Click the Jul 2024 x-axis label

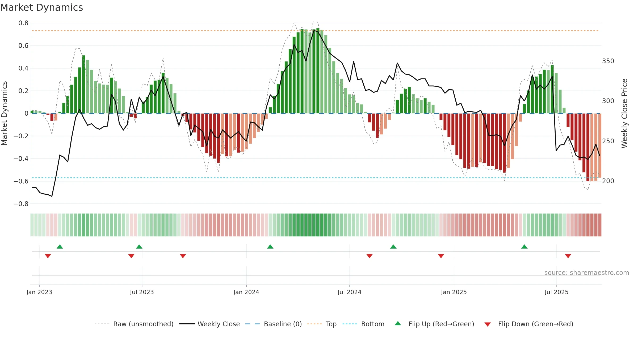pyautogui.click(x=350, y=292)
